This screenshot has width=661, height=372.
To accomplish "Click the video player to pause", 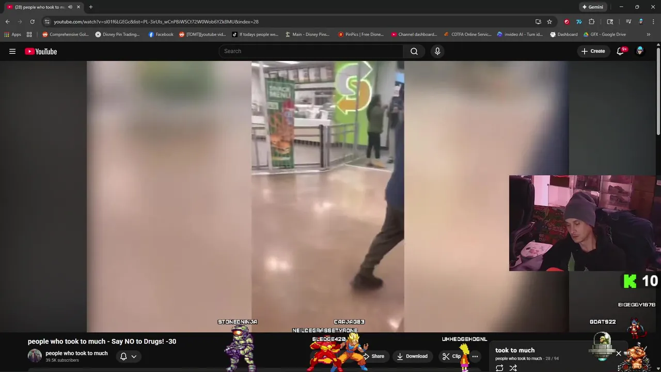I will click(x=327, y=196).
